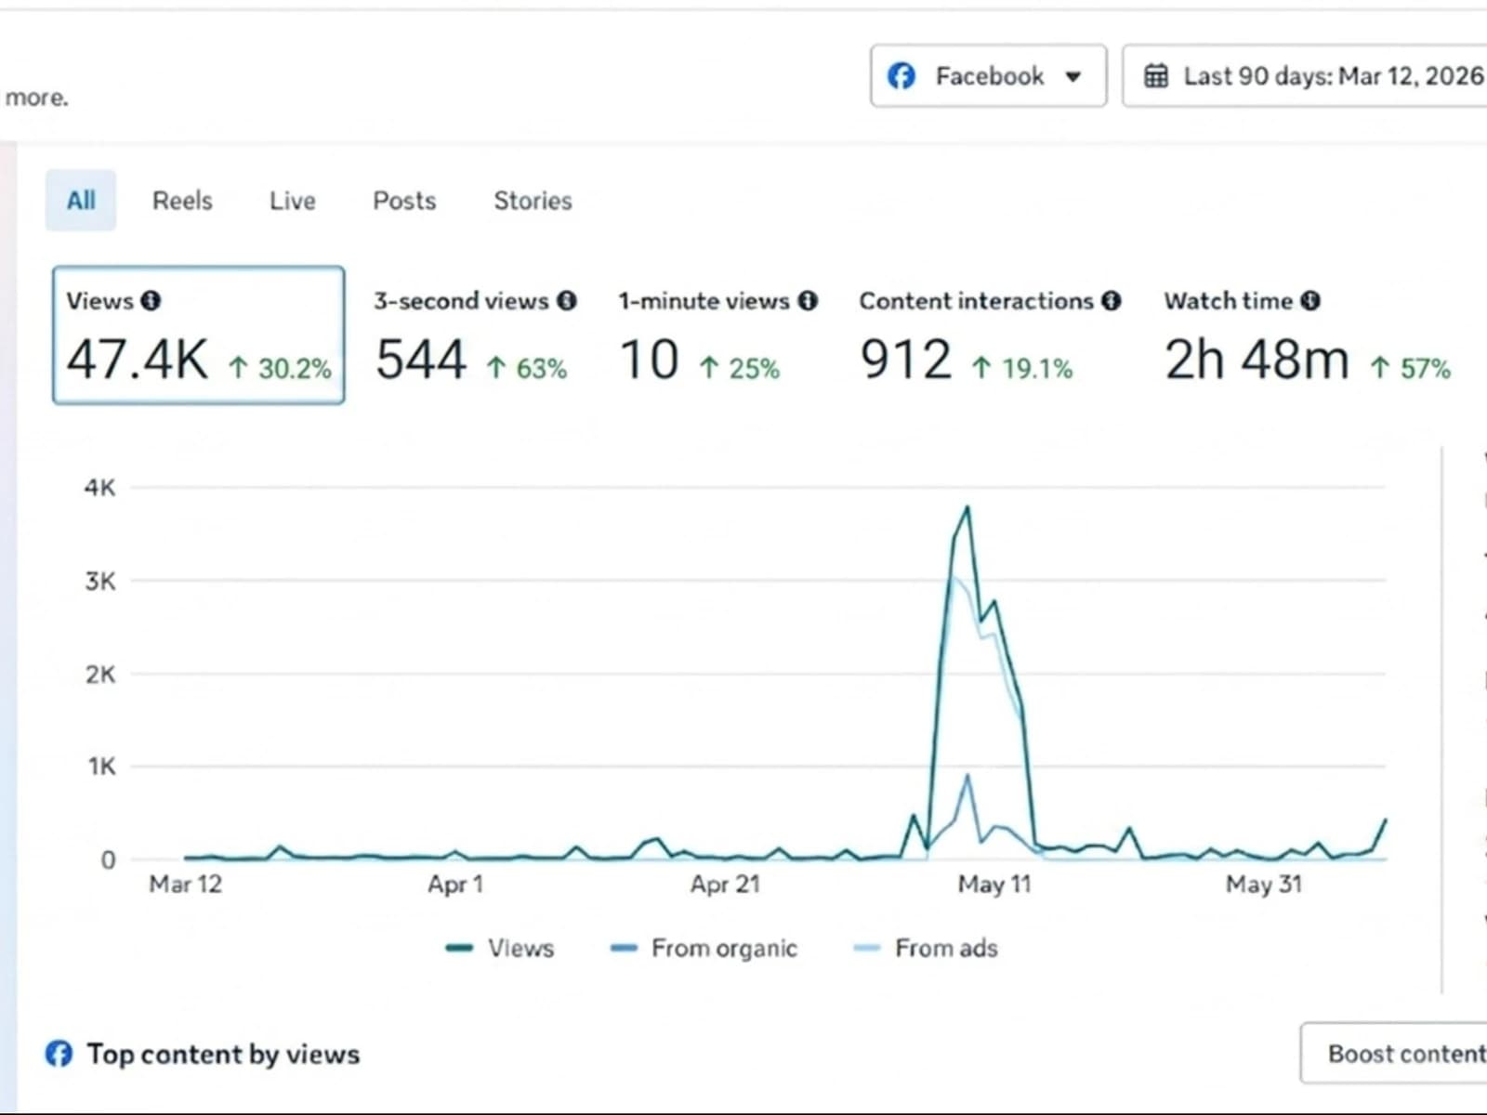Click the 30.2% views increase indicator

pyautogui.click(x=280, y=369)
